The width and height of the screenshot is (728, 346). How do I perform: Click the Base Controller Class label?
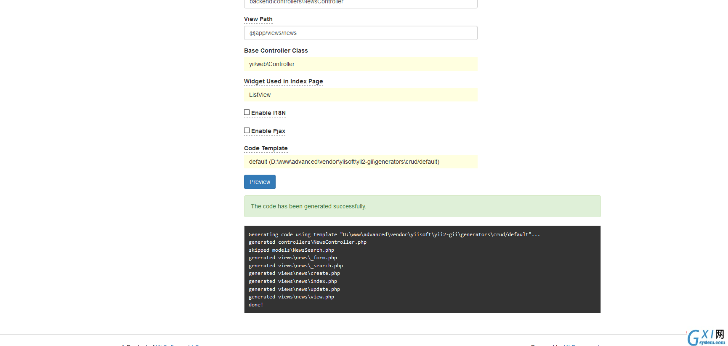(276, 51)
